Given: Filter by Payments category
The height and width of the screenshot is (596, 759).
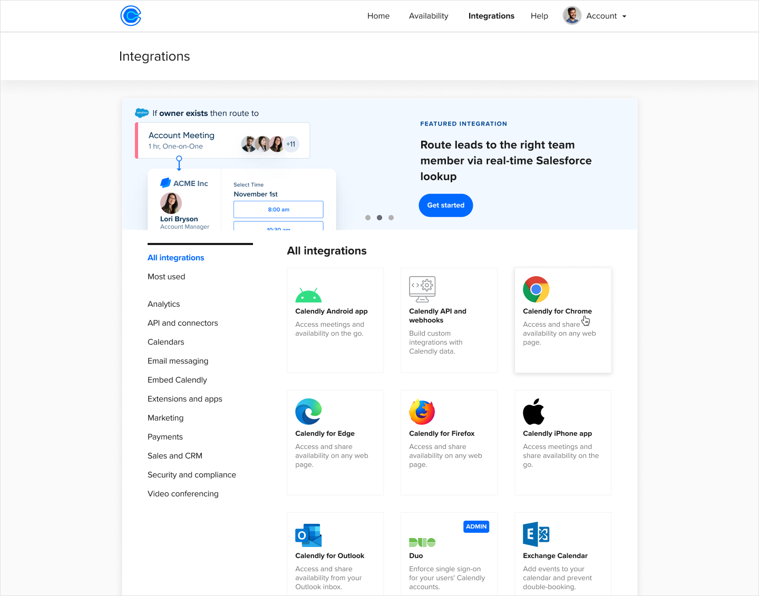Looking at the screenshot, I should [x=165, y=437].
